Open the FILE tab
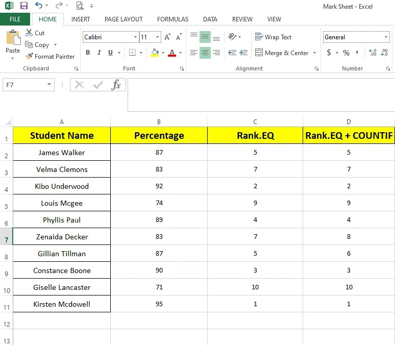This screenshot has height=345, width=395. [15, 19]
